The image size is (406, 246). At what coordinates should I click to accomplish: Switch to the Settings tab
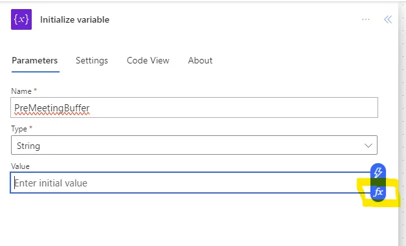pyautogui.click(x=92, y=61)
